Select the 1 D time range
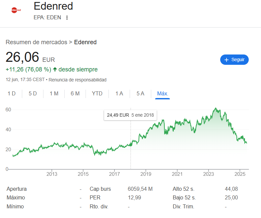 pos(12,94)
